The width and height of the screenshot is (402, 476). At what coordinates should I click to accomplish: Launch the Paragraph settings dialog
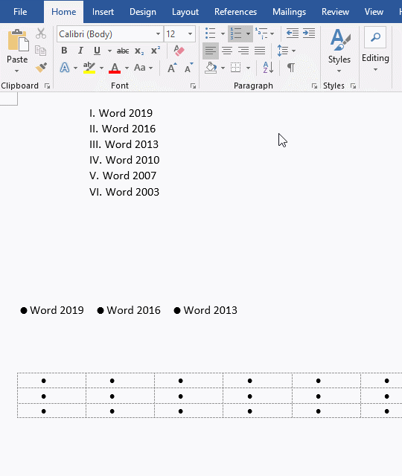coord(314,86)
